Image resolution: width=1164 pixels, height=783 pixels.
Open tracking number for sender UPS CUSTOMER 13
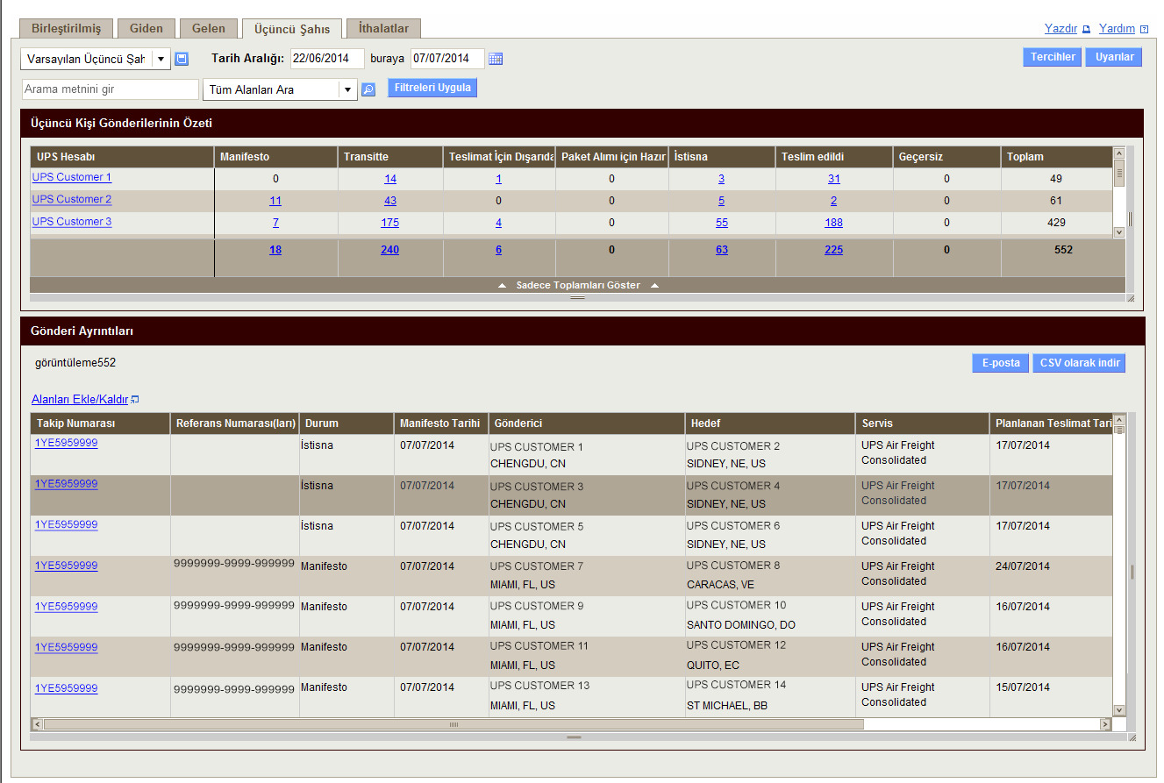point(66,688)
